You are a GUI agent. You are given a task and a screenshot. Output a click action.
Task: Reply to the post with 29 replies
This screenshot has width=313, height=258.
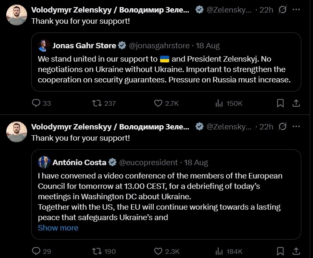click(36, 251)
